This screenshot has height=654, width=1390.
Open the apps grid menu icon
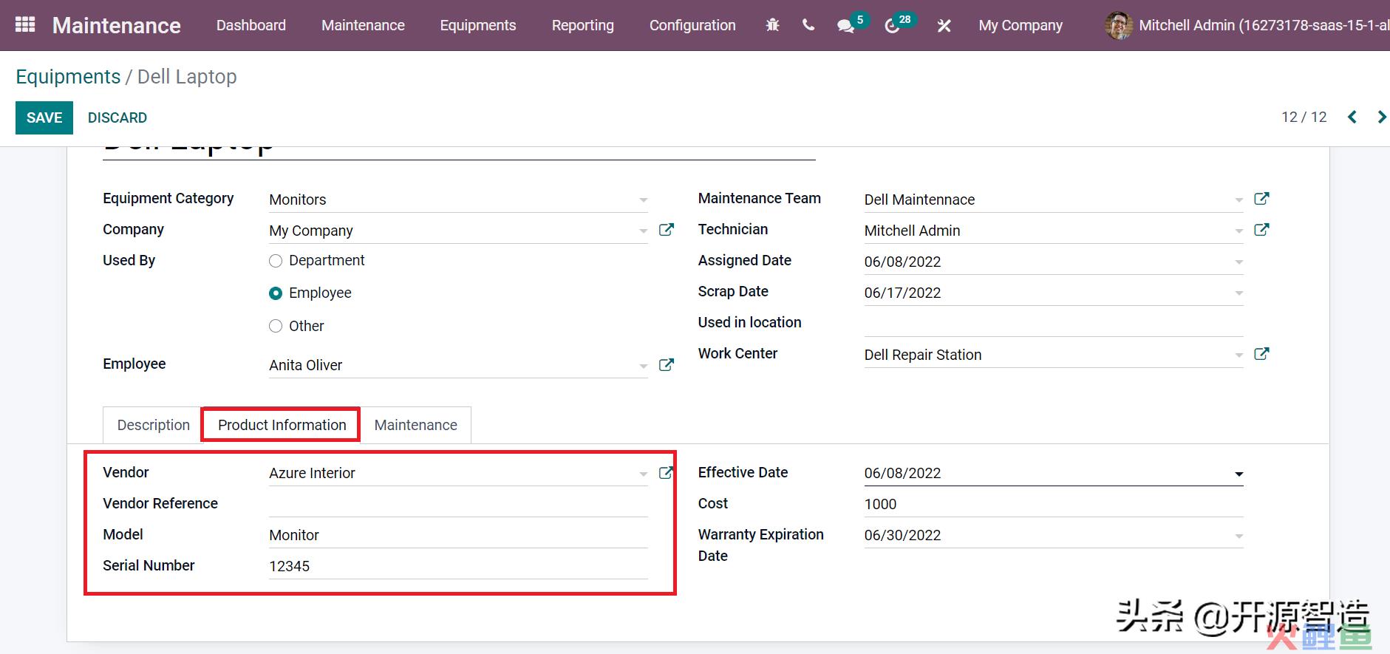(x=25, y=25)
